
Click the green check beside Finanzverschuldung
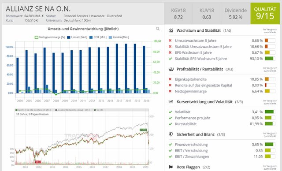[x=170, y=145]
